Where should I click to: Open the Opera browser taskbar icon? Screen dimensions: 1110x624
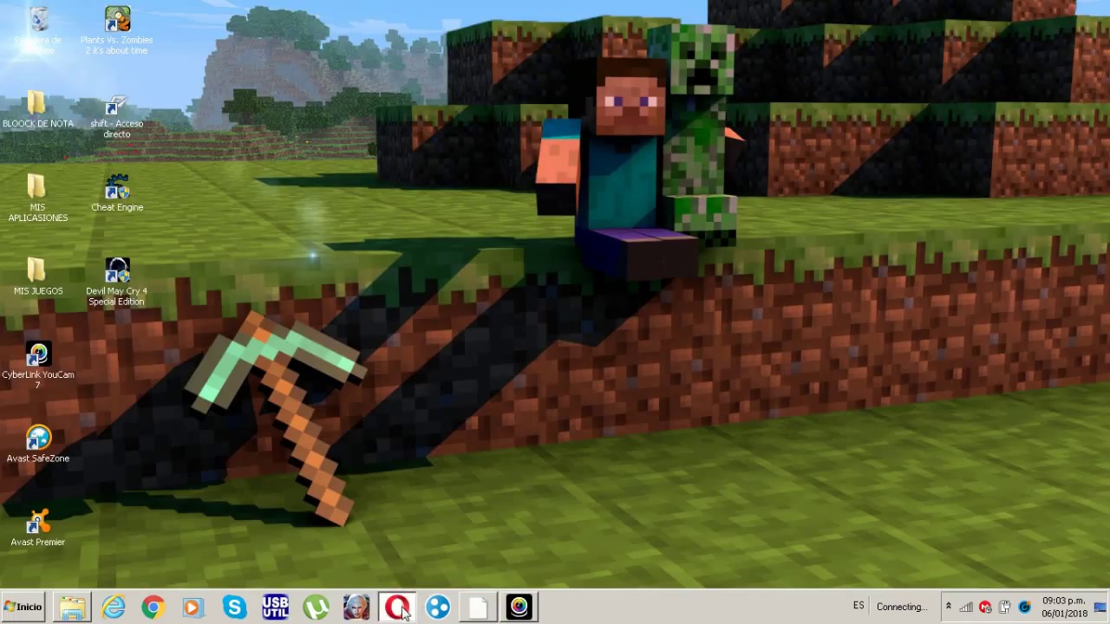pyautogui.click(x=397, y=608)
